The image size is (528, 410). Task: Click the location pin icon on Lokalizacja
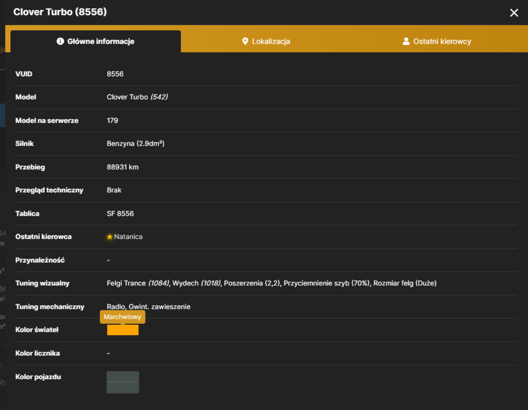click(x=245, y=42)
